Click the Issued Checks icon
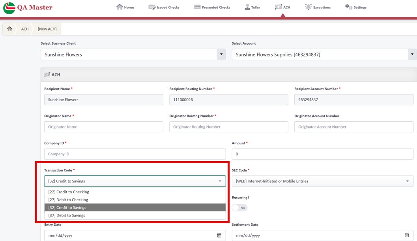This screenshot has height=241, width=417. click(x=152, y=7)
